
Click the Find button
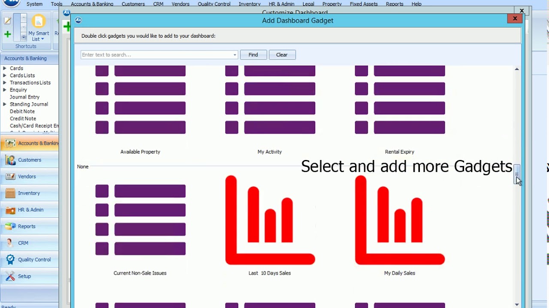(253, 55)
